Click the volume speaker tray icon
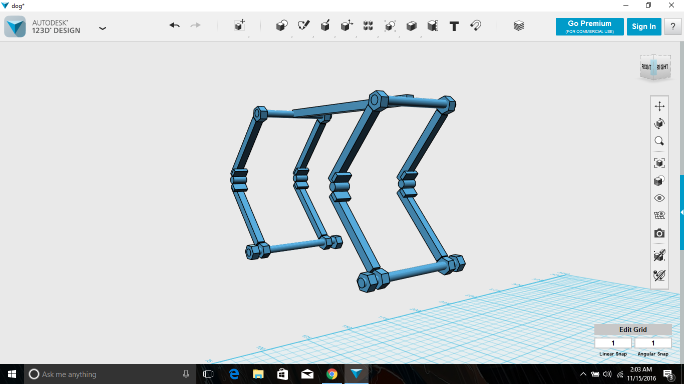The width and height of the screenshot is (684, 384). click(607, 374)
